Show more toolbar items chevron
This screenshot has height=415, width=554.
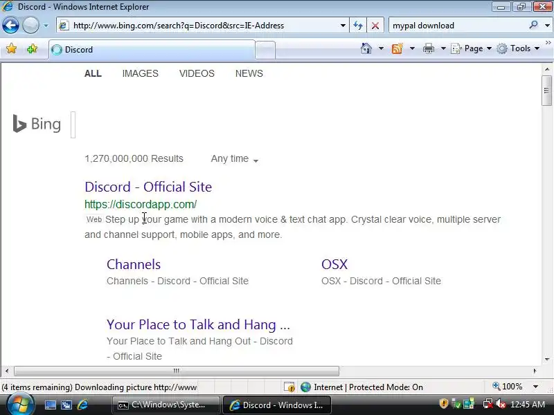(x=548, y=42)
